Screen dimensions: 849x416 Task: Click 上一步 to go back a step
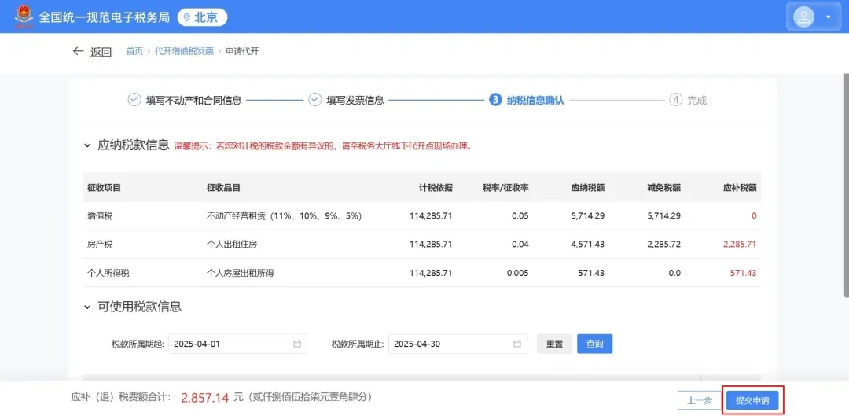pyautogui.click(x=699, y=400)
